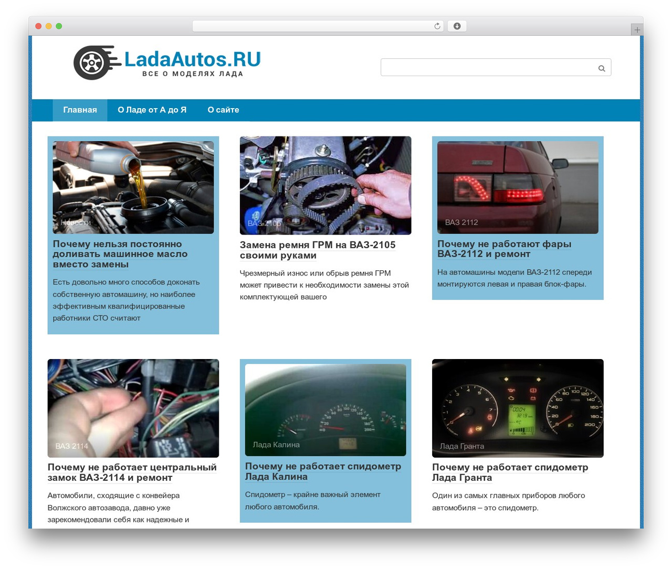Click excerpt starting Один из самых главных

point(508,502)
